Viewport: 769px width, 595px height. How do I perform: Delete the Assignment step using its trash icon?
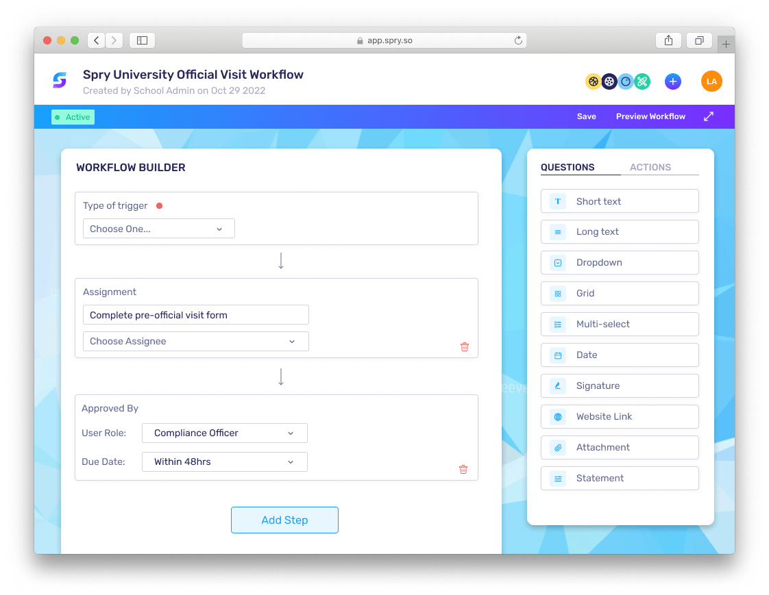465,347
